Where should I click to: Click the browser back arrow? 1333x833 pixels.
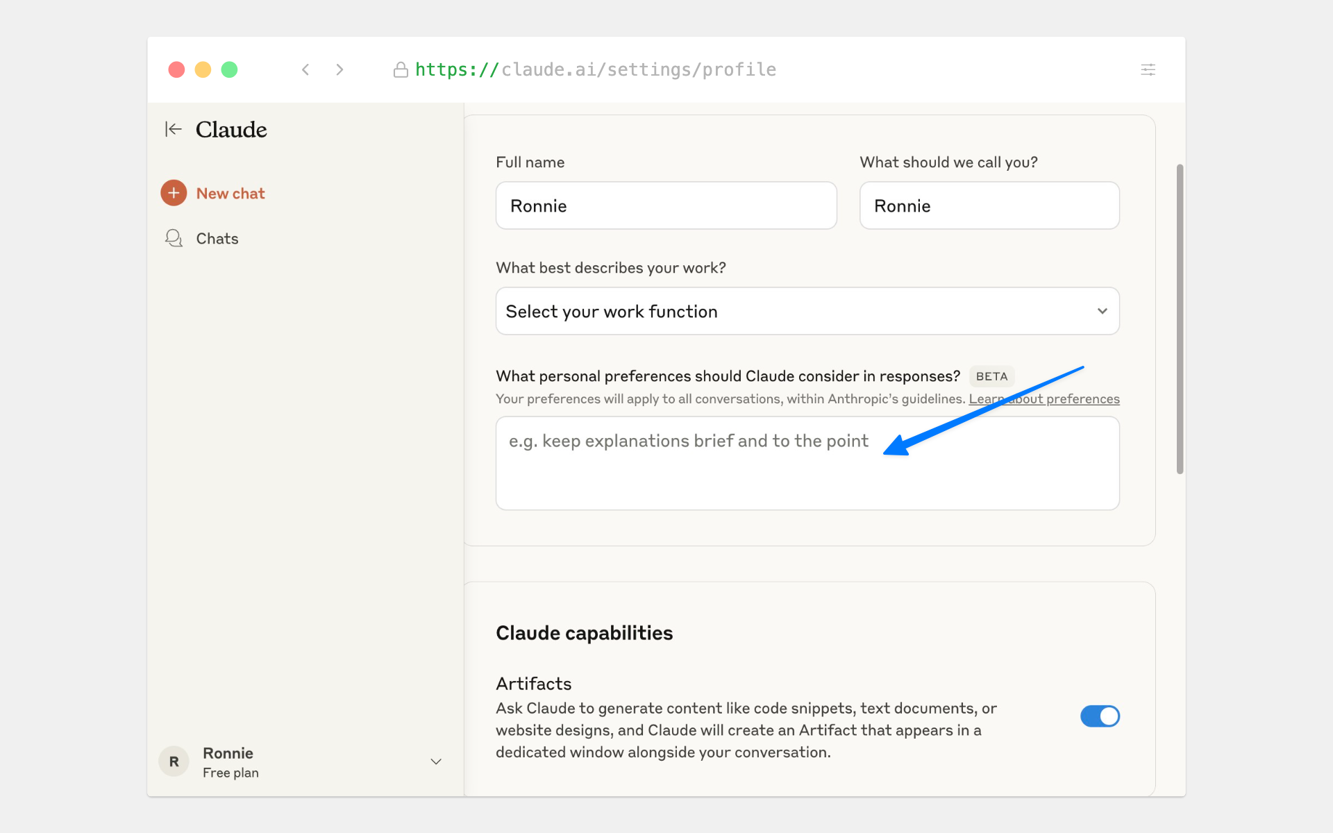point(305,69)
